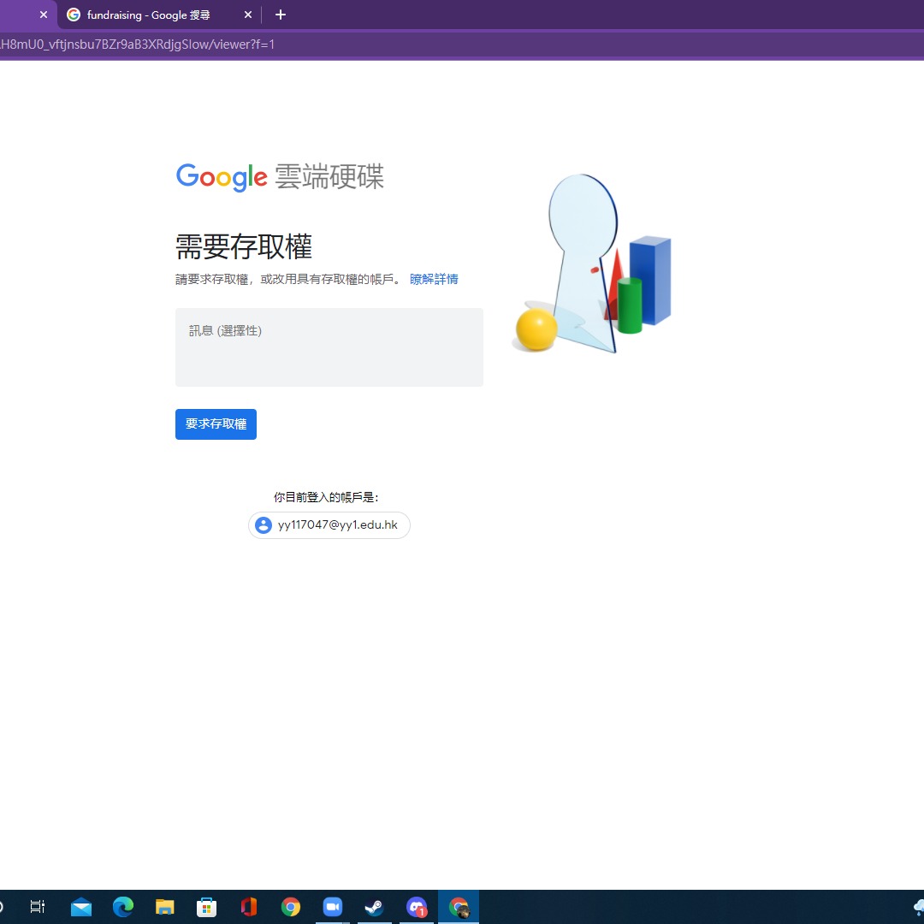Open the 瞭解詳情 learn more link
This screenshot has height=924, width=924.
(434, 279)
